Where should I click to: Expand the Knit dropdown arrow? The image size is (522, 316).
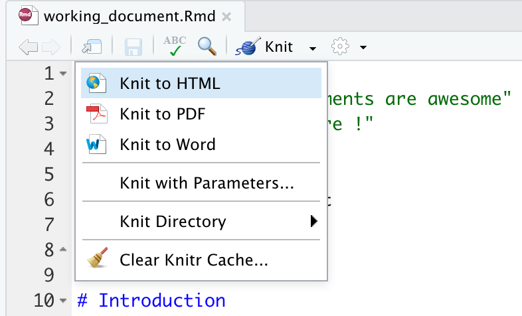(313, 48)
